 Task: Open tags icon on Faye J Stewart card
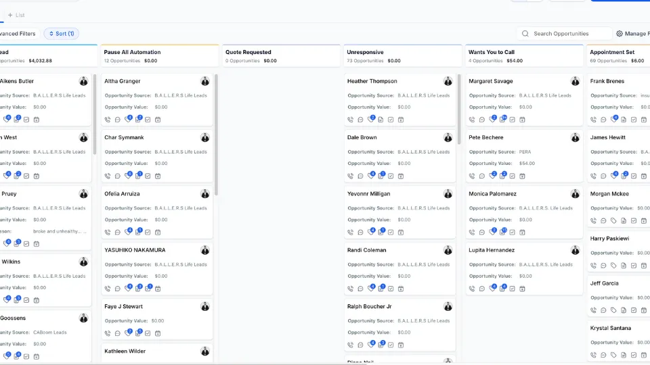click(128, 333)
